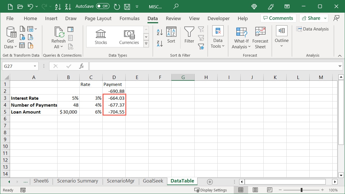Viewport: 345px width, 194px height.
Task: Select the Currencies data type
Action: (129, 36)
